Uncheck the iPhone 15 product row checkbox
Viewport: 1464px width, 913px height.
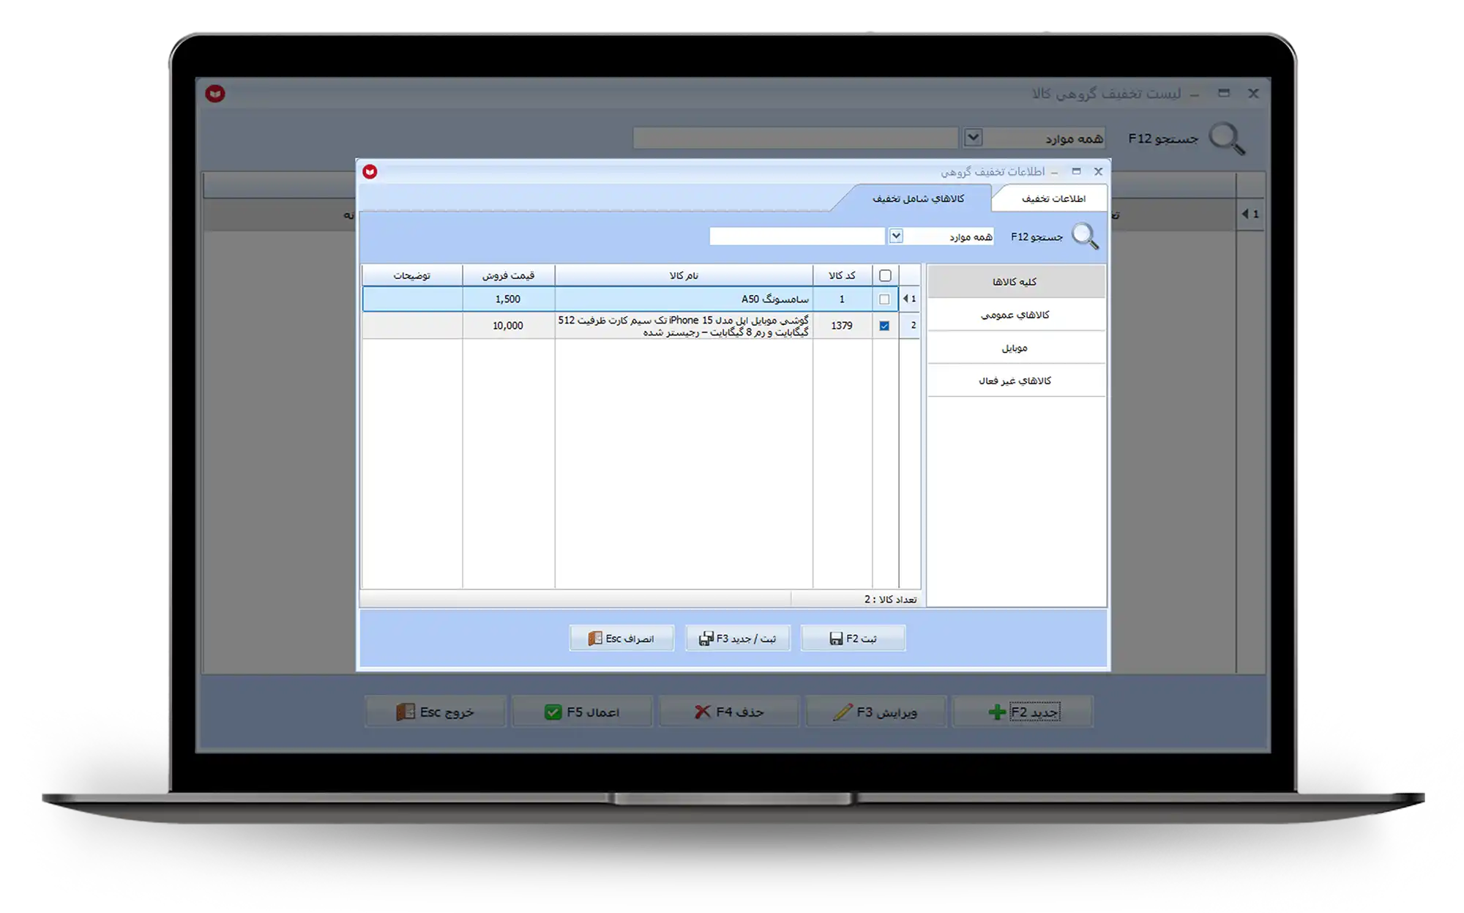tap(884, 326)
